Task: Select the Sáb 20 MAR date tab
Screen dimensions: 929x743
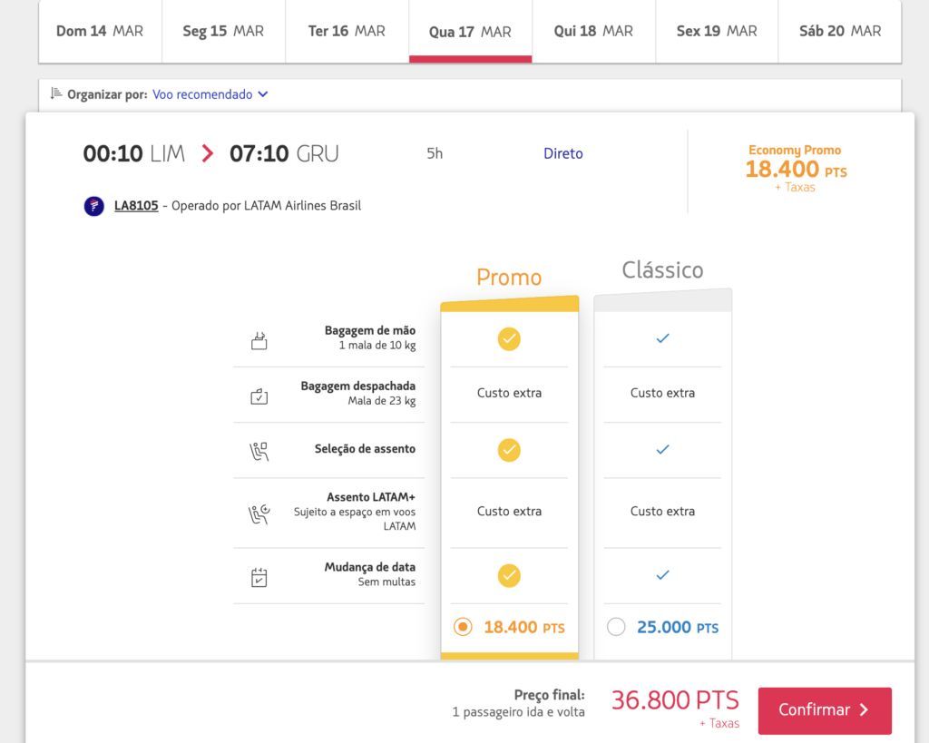Action: click(840, 31)
